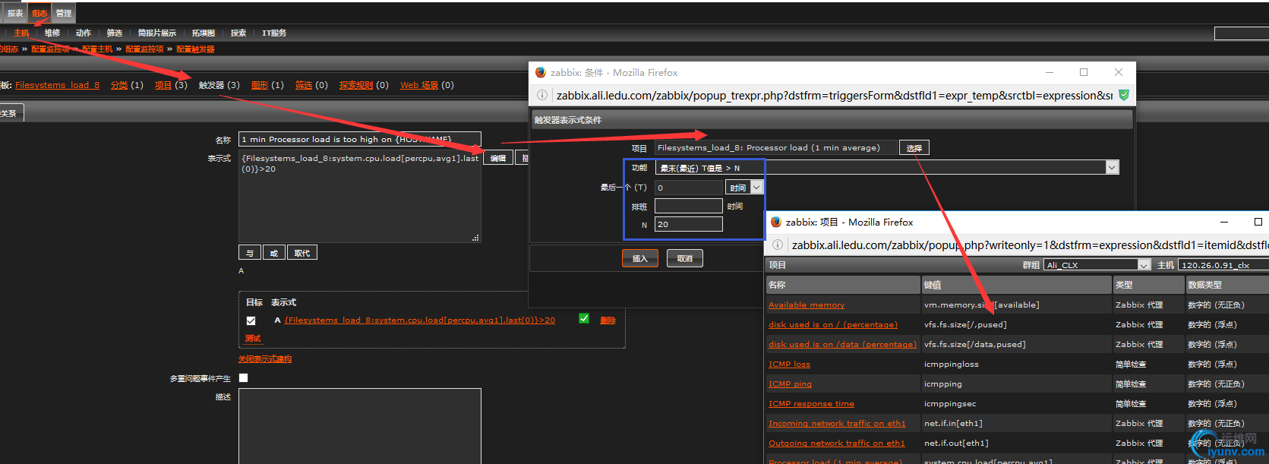Open the 拓墣图 submenu
Image resolution: width=1269 pixels, height=464 pixels.
coord(204,33)
